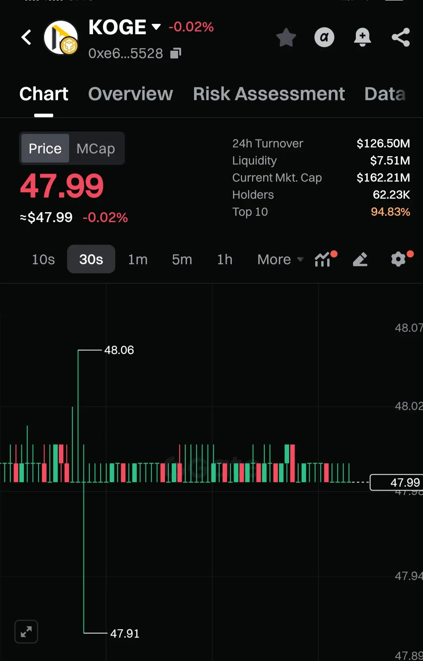Viewport: 423px width, 661px height.
Task: Switch to the Overview tab
Action: click(x=130, y=94)
